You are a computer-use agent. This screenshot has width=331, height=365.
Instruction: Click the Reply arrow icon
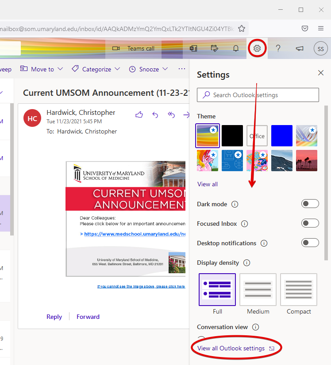pyautogui.click(x=155, y=115)
